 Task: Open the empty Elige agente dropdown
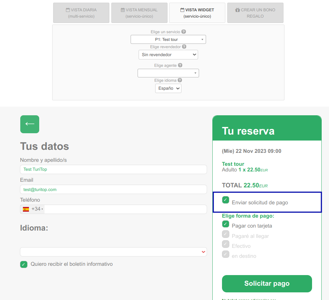(168, 73)
